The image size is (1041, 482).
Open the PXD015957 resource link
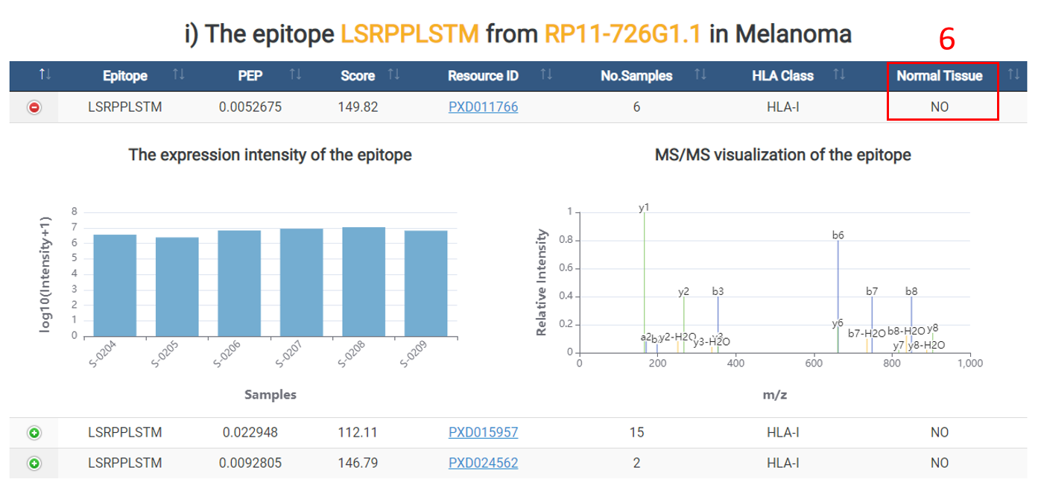(x=483, y=433)
